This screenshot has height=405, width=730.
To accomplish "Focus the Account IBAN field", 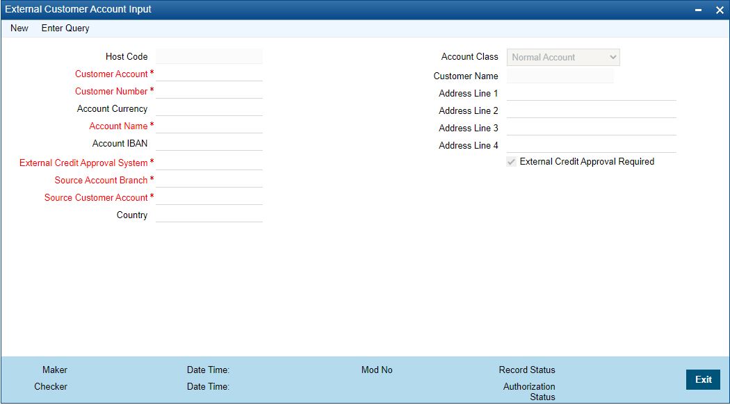I will (209, 143).
